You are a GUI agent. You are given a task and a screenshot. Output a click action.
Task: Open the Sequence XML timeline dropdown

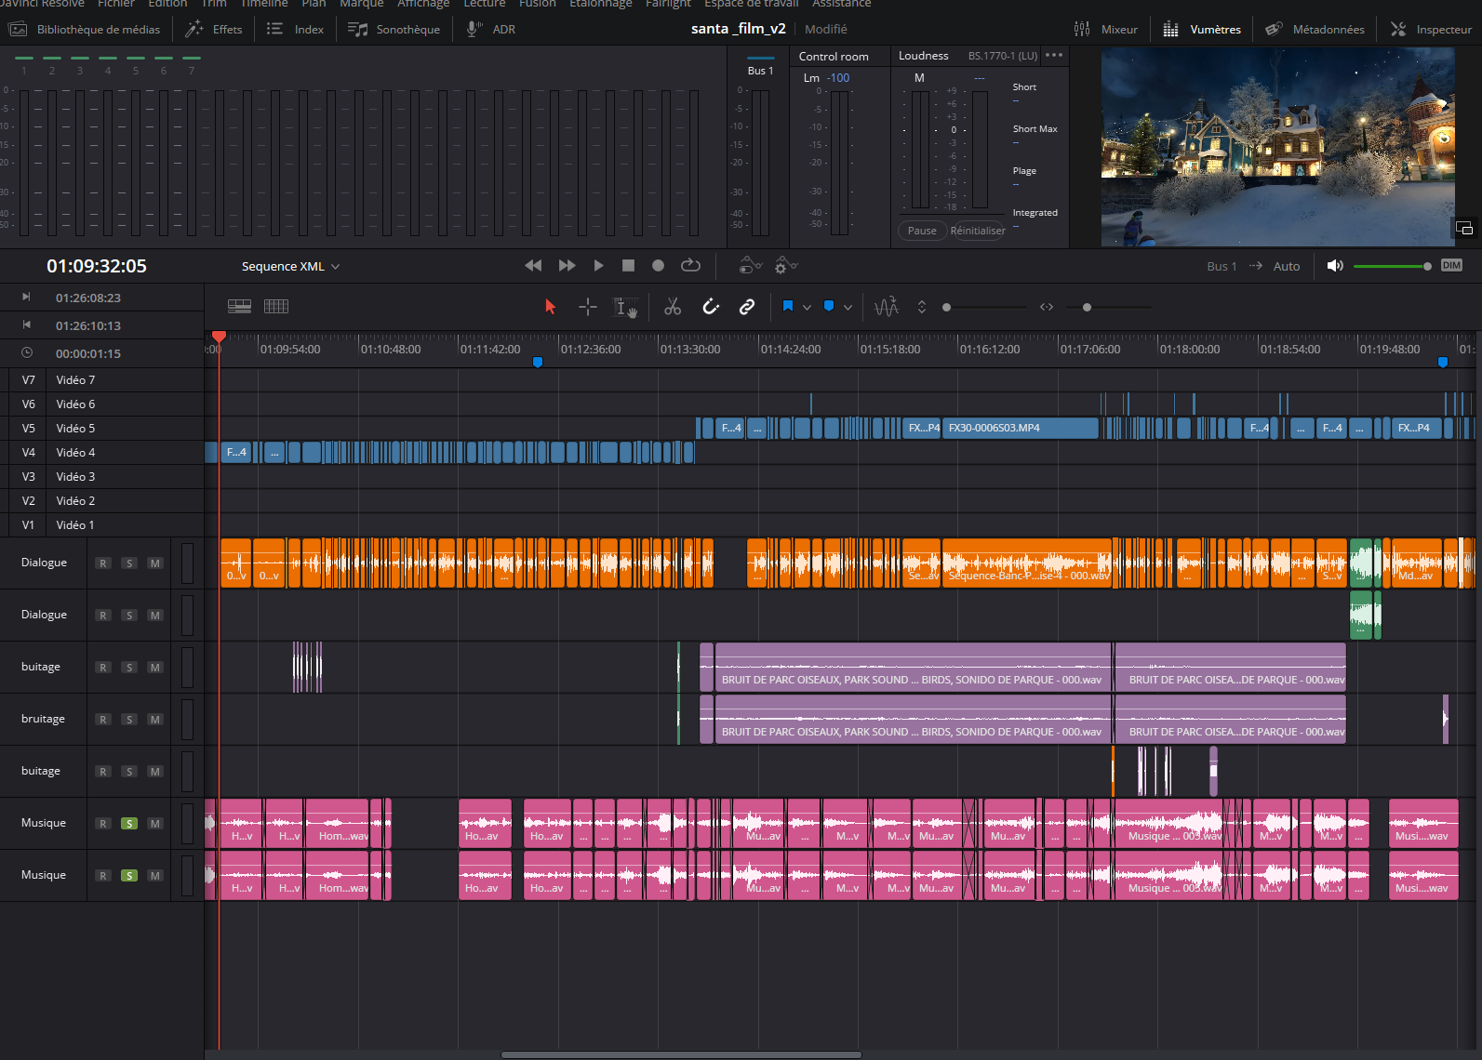pyautogui.click(x=290, y=267)
